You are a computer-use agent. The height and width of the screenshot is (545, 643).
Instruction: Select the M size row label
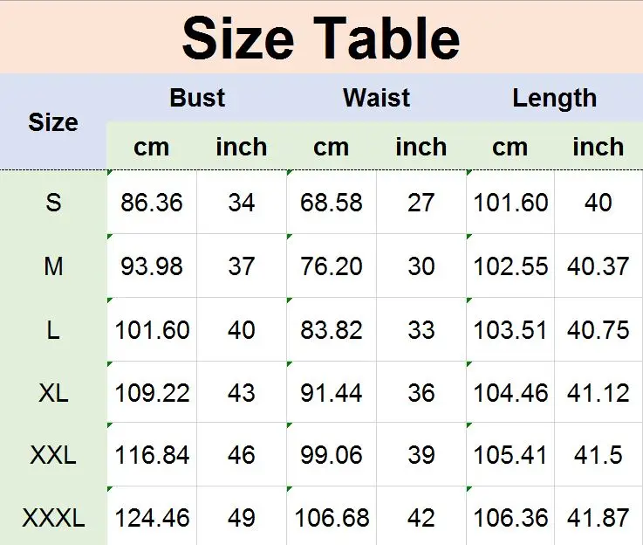53,266
